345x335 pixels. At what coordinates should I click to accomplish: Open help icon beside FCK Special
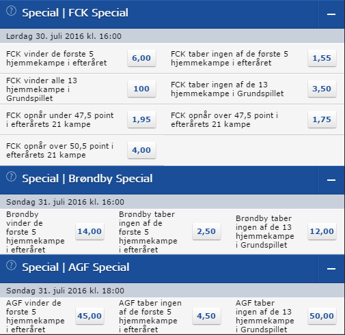11,11
